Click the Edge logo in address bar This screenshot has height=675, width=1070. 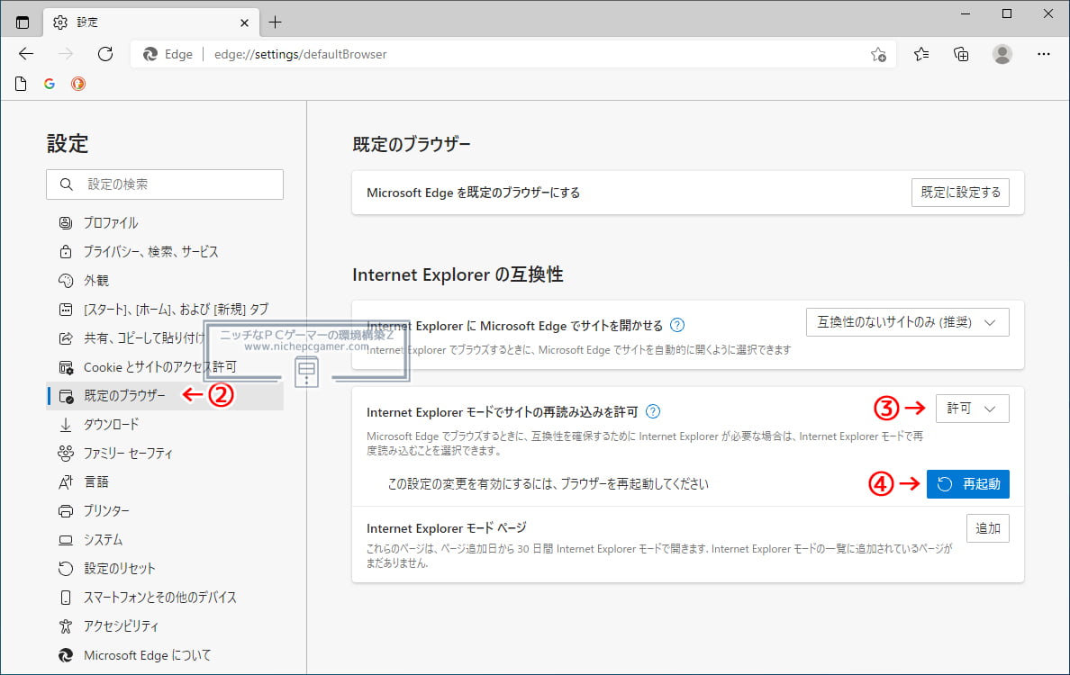coord(150,55)
